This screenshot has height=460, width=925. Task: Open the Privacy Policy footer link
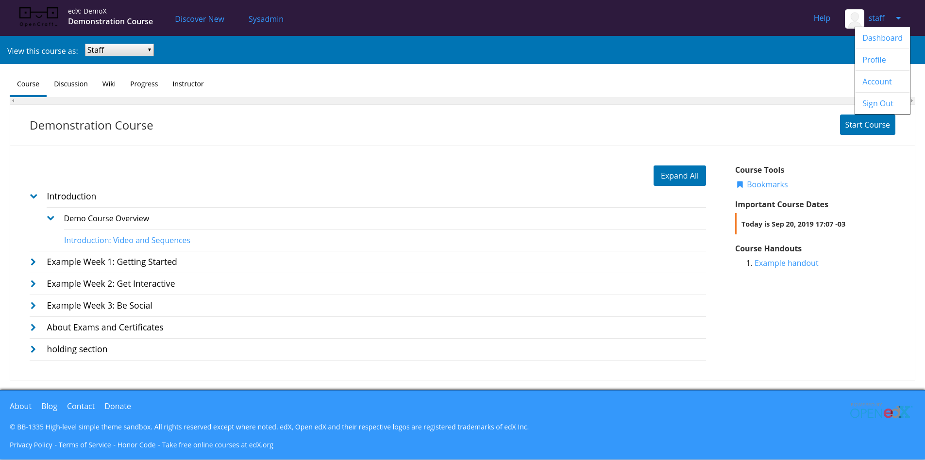31,445
